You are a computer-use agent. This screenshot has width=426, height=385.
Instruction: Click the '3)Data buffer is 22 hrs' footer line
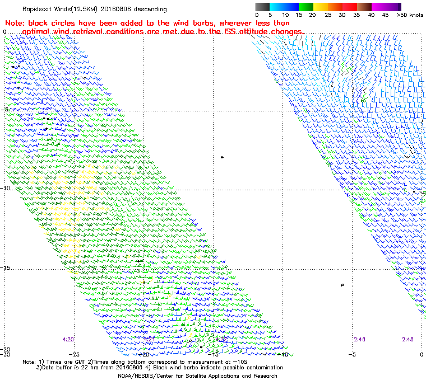160,368
